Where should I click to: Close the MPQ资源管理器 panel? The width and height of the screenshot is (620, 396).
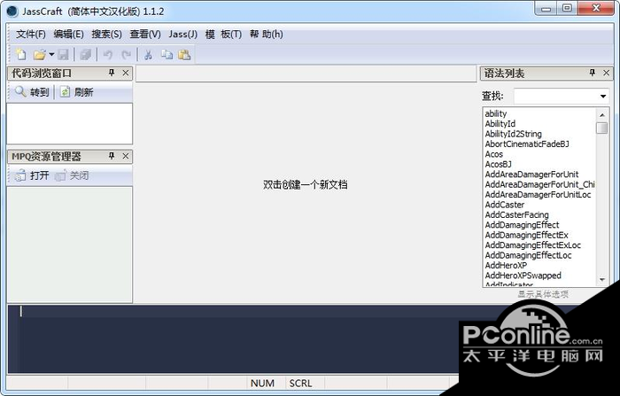[126, 156]
